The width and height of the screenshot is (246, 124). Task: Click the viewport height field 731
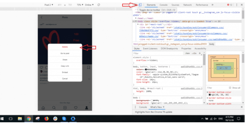(x=70, y=5)
